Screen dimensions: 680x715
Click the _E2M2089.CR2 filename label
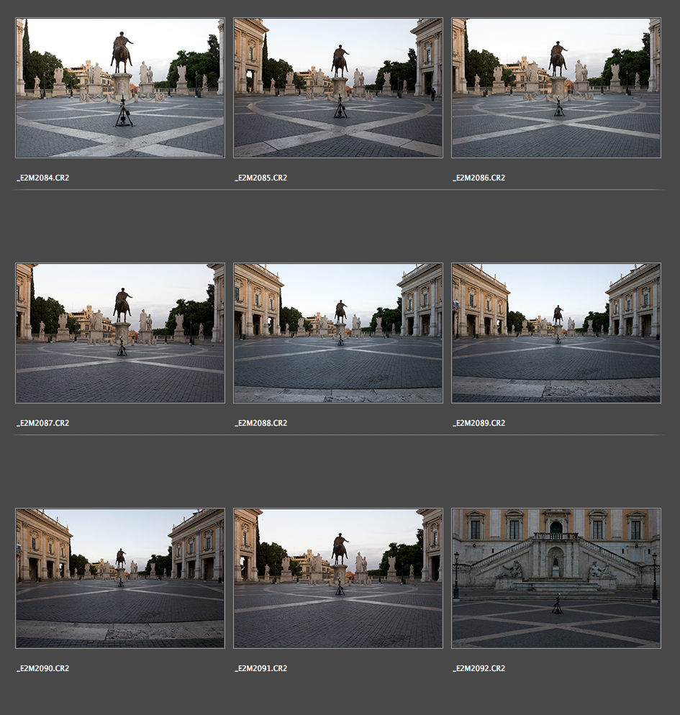pos(479,423)
